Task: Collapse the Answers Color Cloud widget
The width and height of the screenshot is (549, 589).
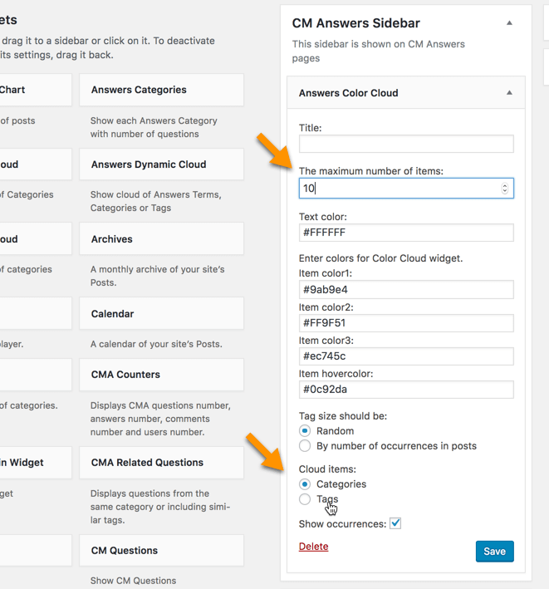Action: point(509,93)
